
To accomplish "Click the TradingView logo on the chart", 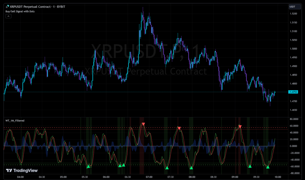I will click(x=22, y=171).
